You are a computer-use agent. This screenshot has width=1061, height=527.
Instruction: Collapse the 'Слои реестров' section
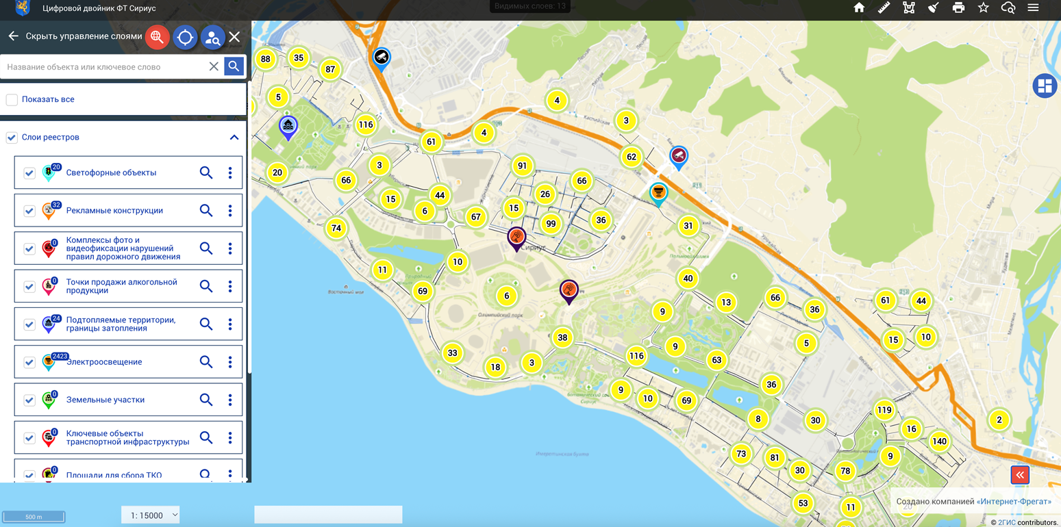coord(234,138)
